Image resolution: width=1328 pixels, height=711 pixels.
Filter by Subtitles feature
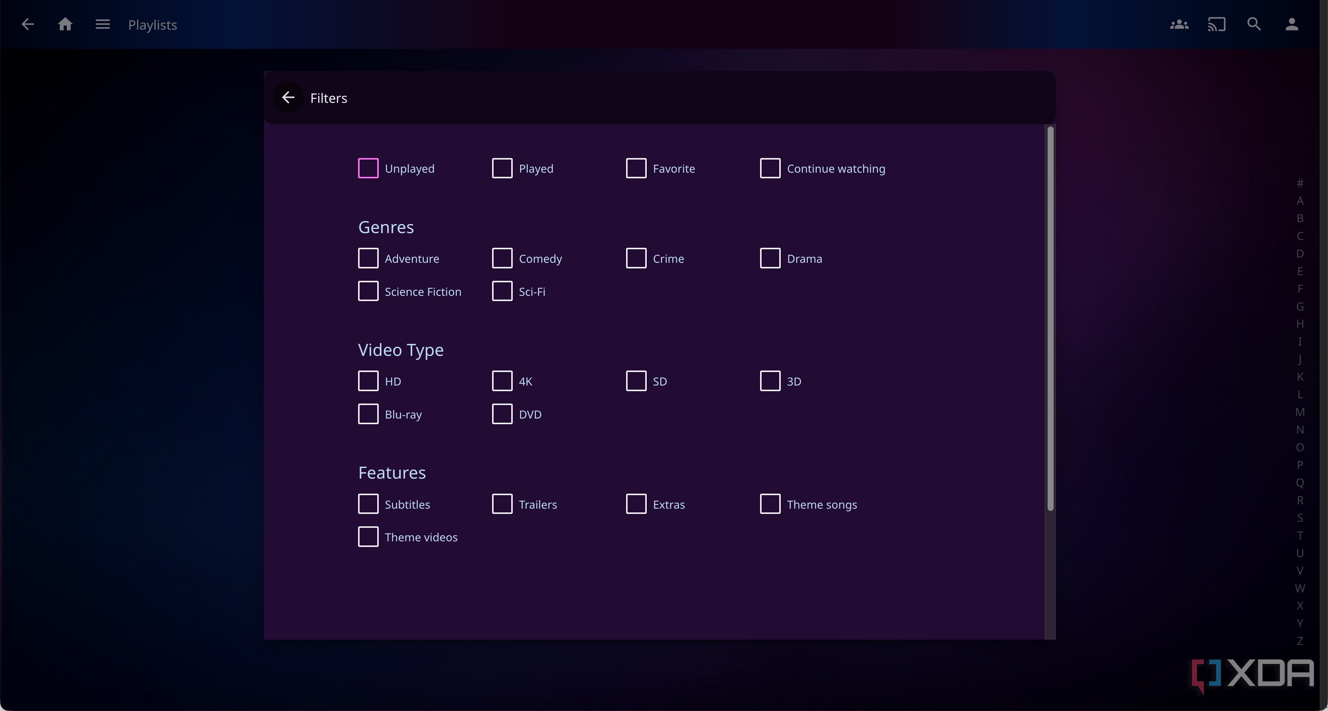(x=368, y=504)
